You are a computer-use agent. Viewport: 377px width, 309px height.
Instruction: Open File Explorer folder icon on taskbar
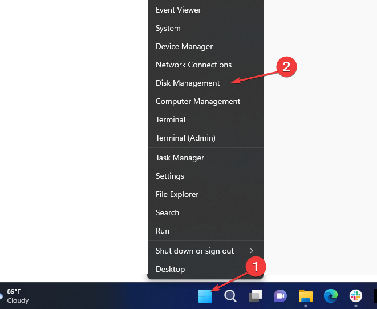point(306,296)
